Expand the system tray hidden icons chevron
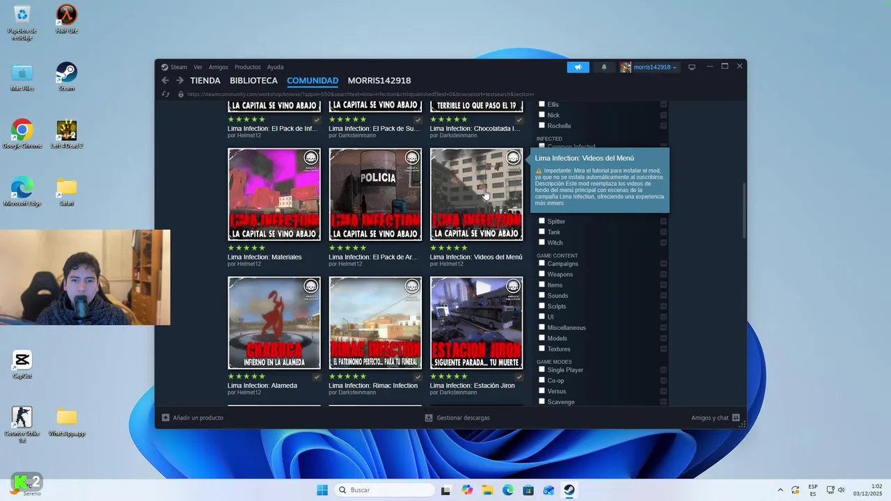The height and width of the screenshot is (501, 891). [780, 490]
